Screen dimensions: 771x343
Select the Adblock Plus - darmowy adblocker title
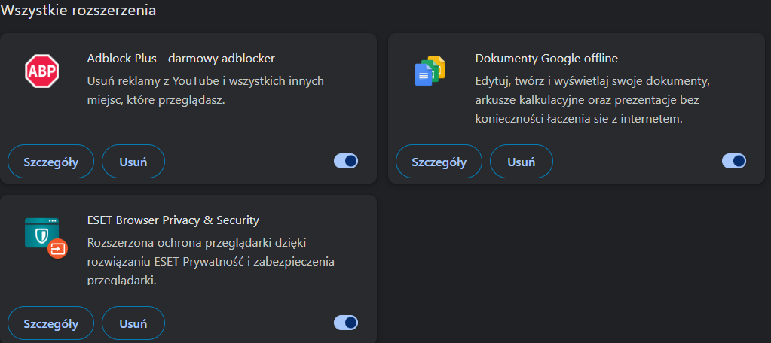coord(181,58)
